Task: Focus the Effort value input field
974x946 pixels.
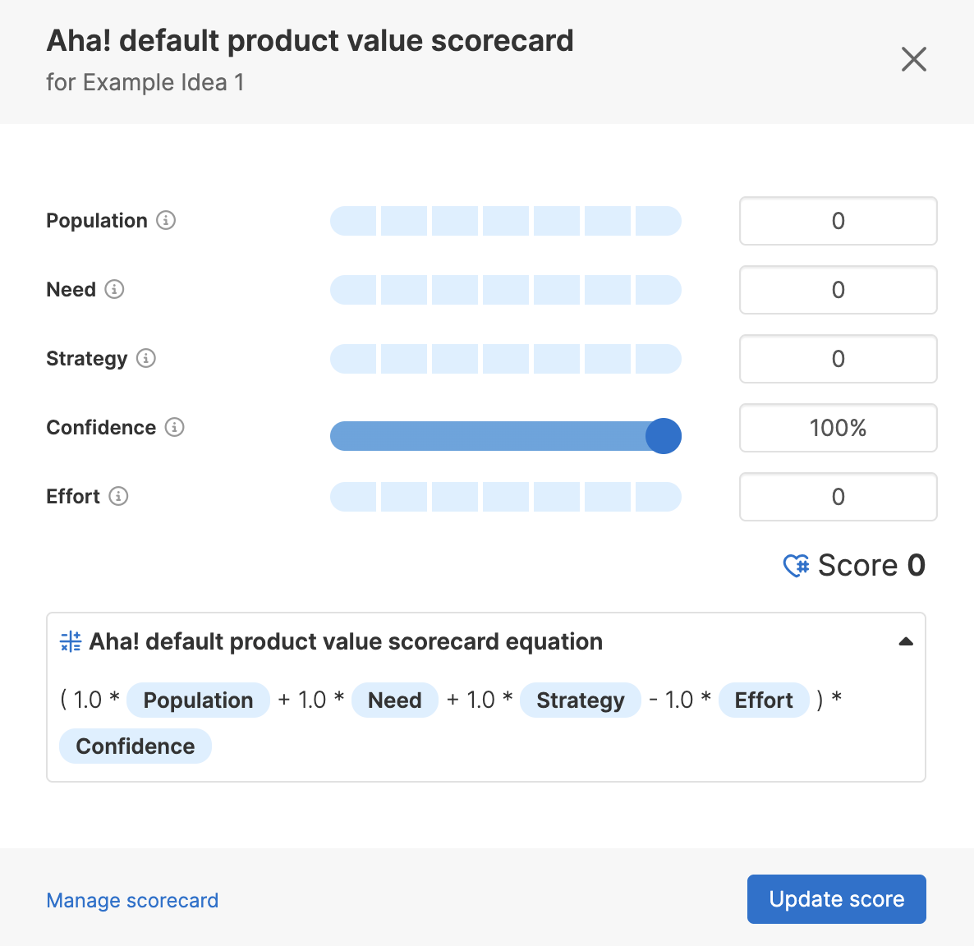Action: tap(838, 497)
